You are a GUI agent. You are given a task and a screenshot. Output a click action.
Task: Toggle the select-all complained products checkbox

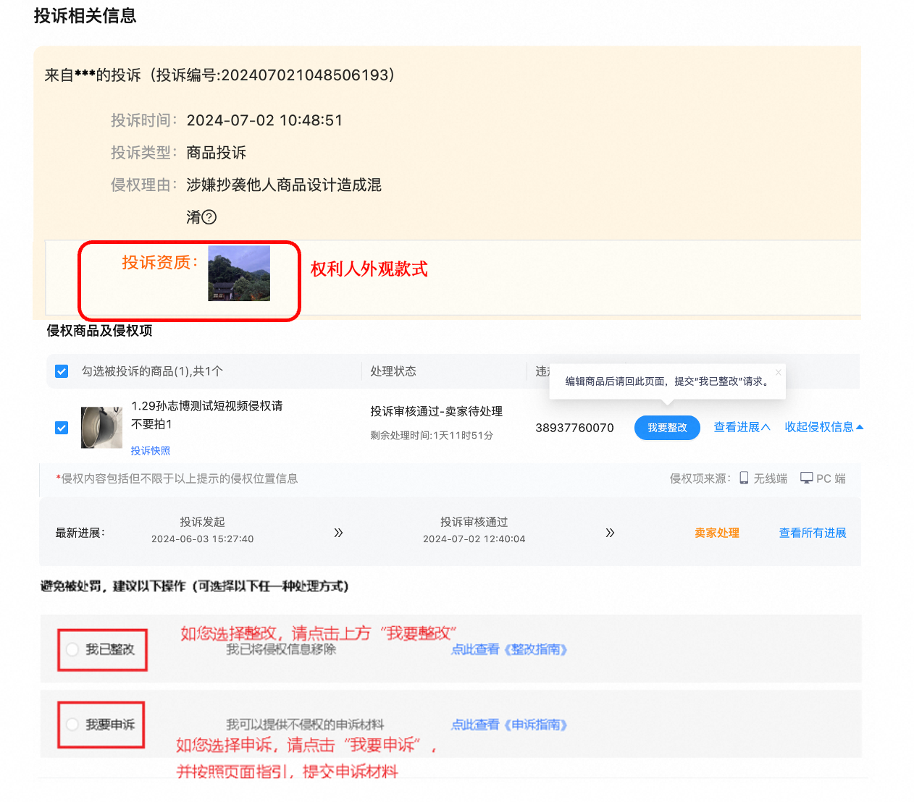62,371
